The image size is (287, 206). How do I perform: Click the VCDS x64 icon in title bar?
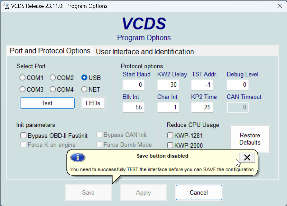6,6
